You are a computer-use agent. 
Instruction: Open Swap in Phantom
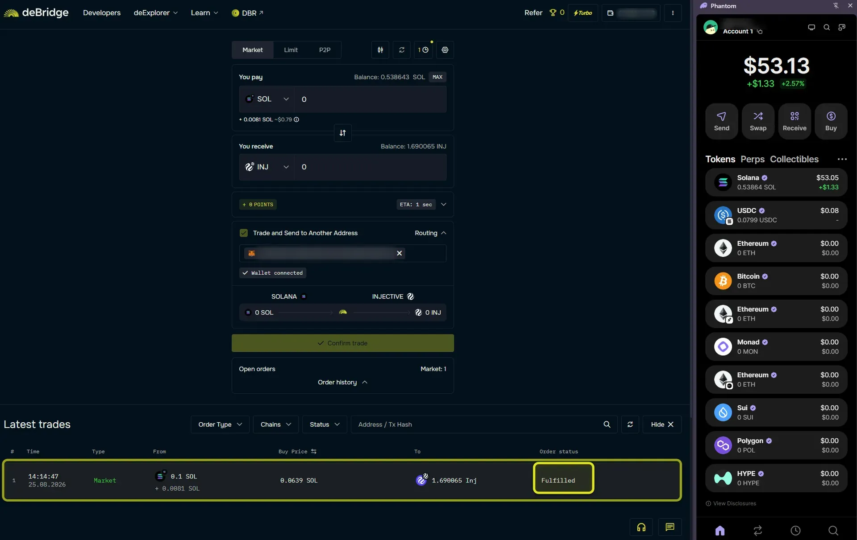click(x=758, y=121)
